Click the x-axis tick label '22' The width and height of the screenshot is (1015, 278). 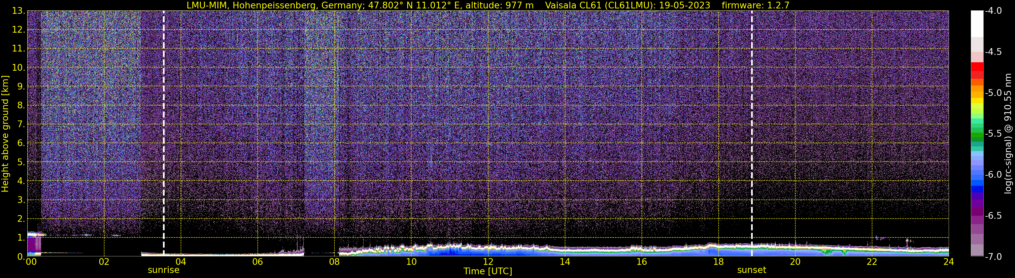coord(872,262)
